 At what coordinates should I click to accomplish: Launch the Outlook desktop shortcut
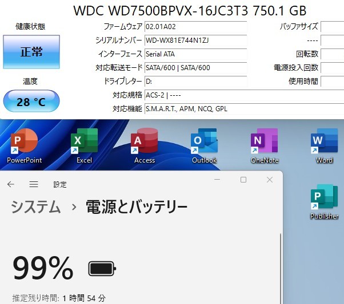tap(204, 145)
